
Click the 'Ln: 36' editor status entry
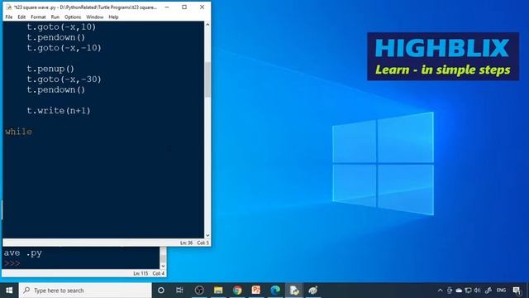[186, 243]
